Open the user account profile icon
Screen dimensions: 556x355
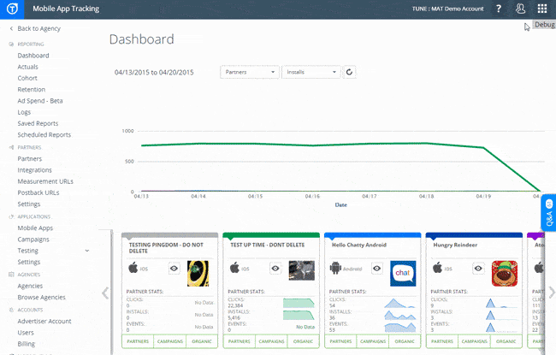(x=520, y=9)
